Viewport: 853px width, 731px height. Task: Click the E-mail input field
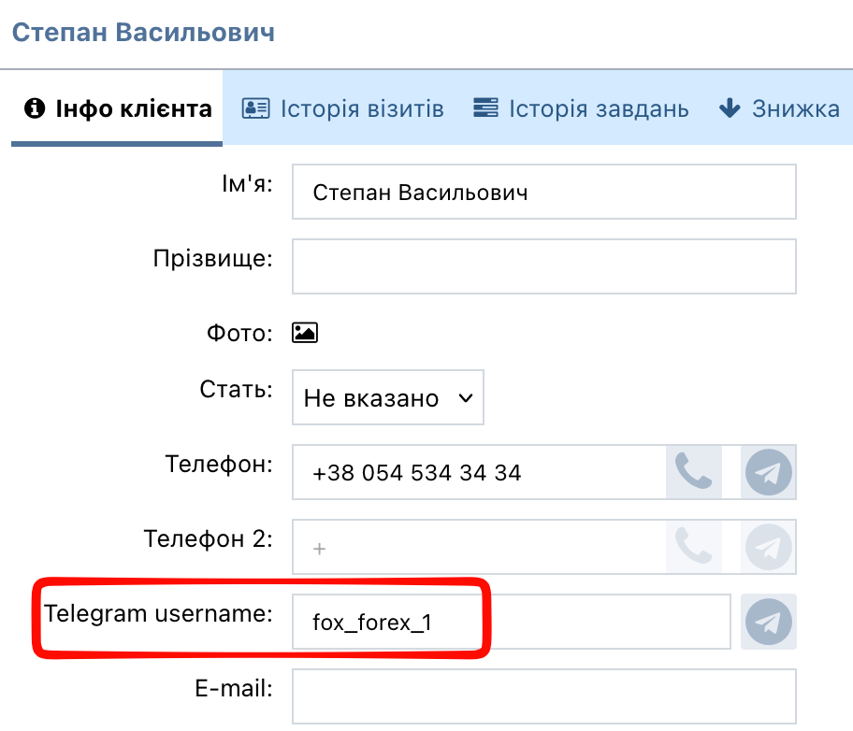click(x=543, y=695)
